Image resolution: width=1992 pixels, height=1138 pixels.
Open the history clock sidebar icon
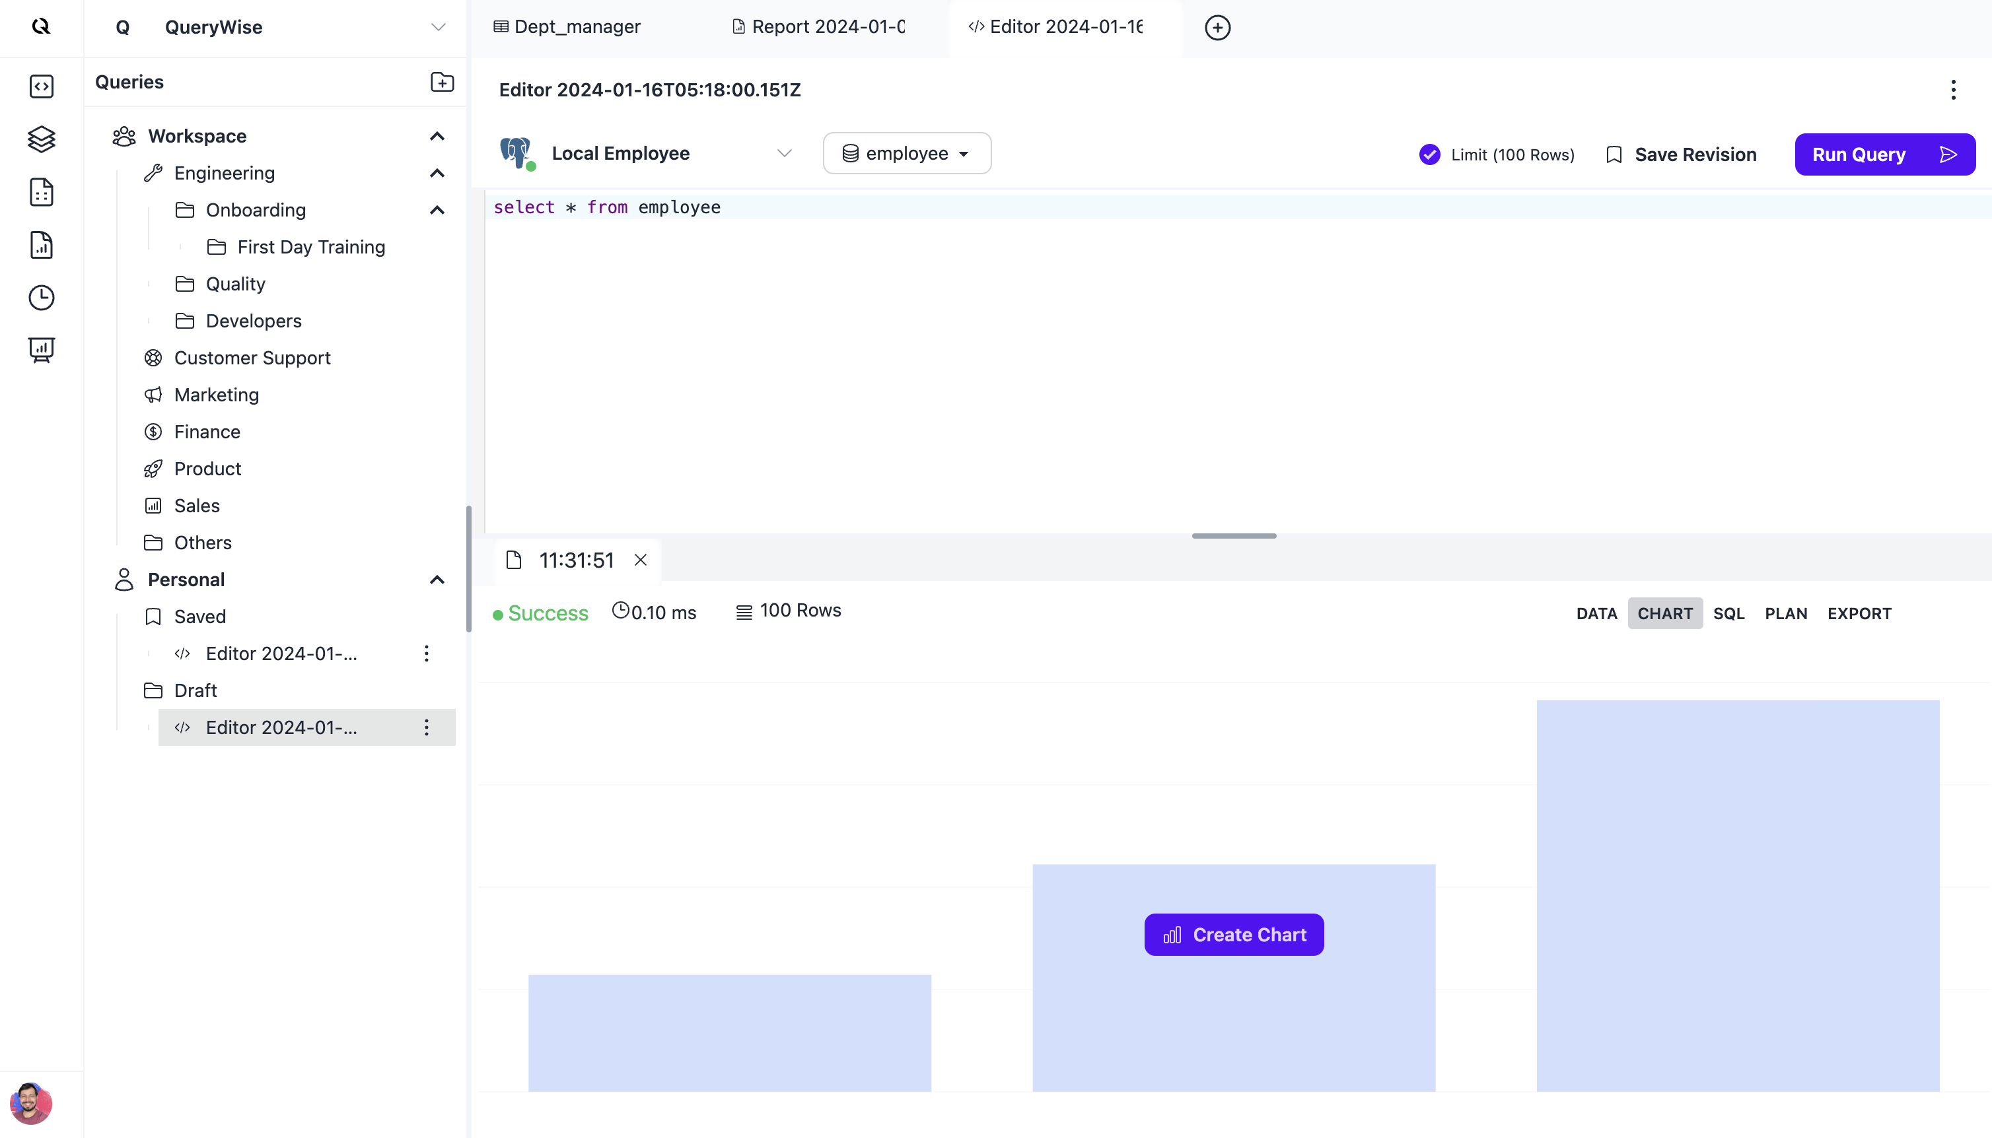(42, 298)
